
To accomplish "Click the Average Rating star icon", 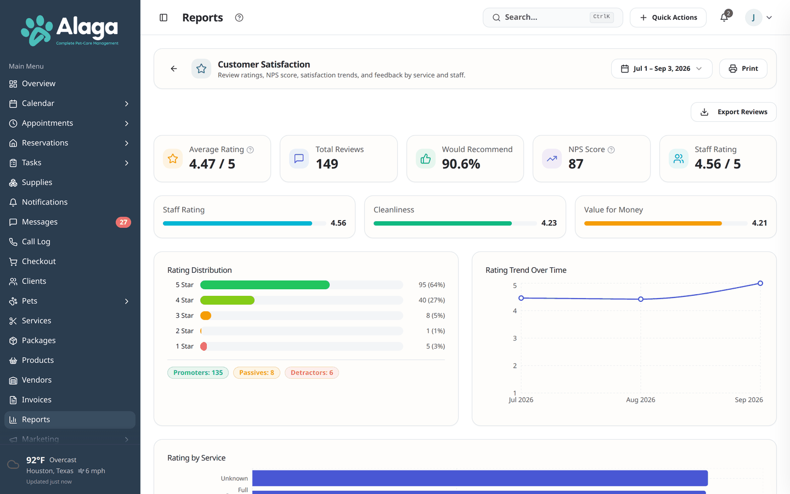I will [173, 159].
